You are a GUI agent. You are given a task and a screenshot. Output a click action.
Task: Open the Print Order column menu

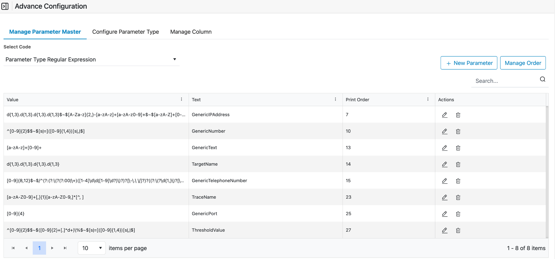click(x=428, y=99)
